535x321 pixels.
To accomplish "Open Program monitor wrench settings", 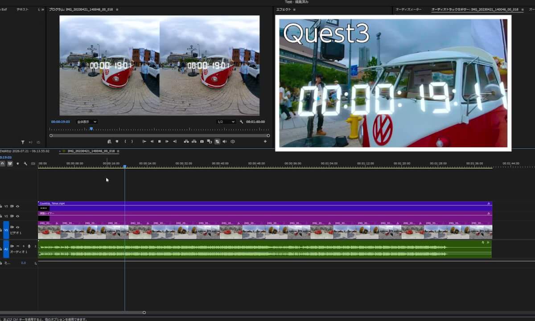I will [241, 122].
